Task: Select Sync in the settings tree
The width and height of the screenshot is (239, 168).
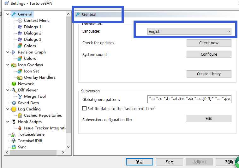Action: pos(22,147)
